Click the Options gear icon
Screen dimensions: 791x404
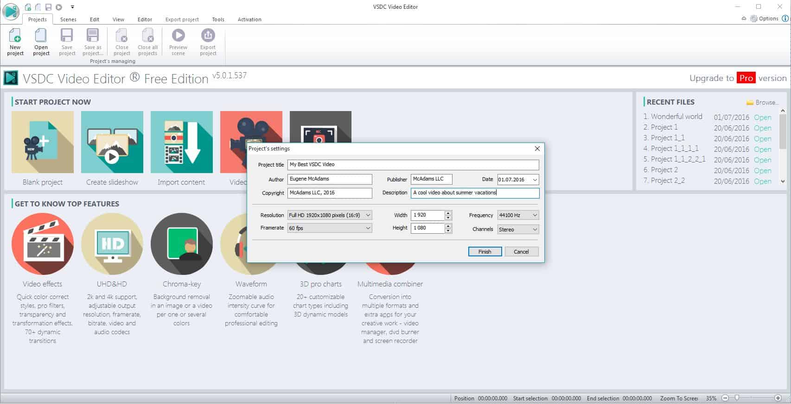754,19
